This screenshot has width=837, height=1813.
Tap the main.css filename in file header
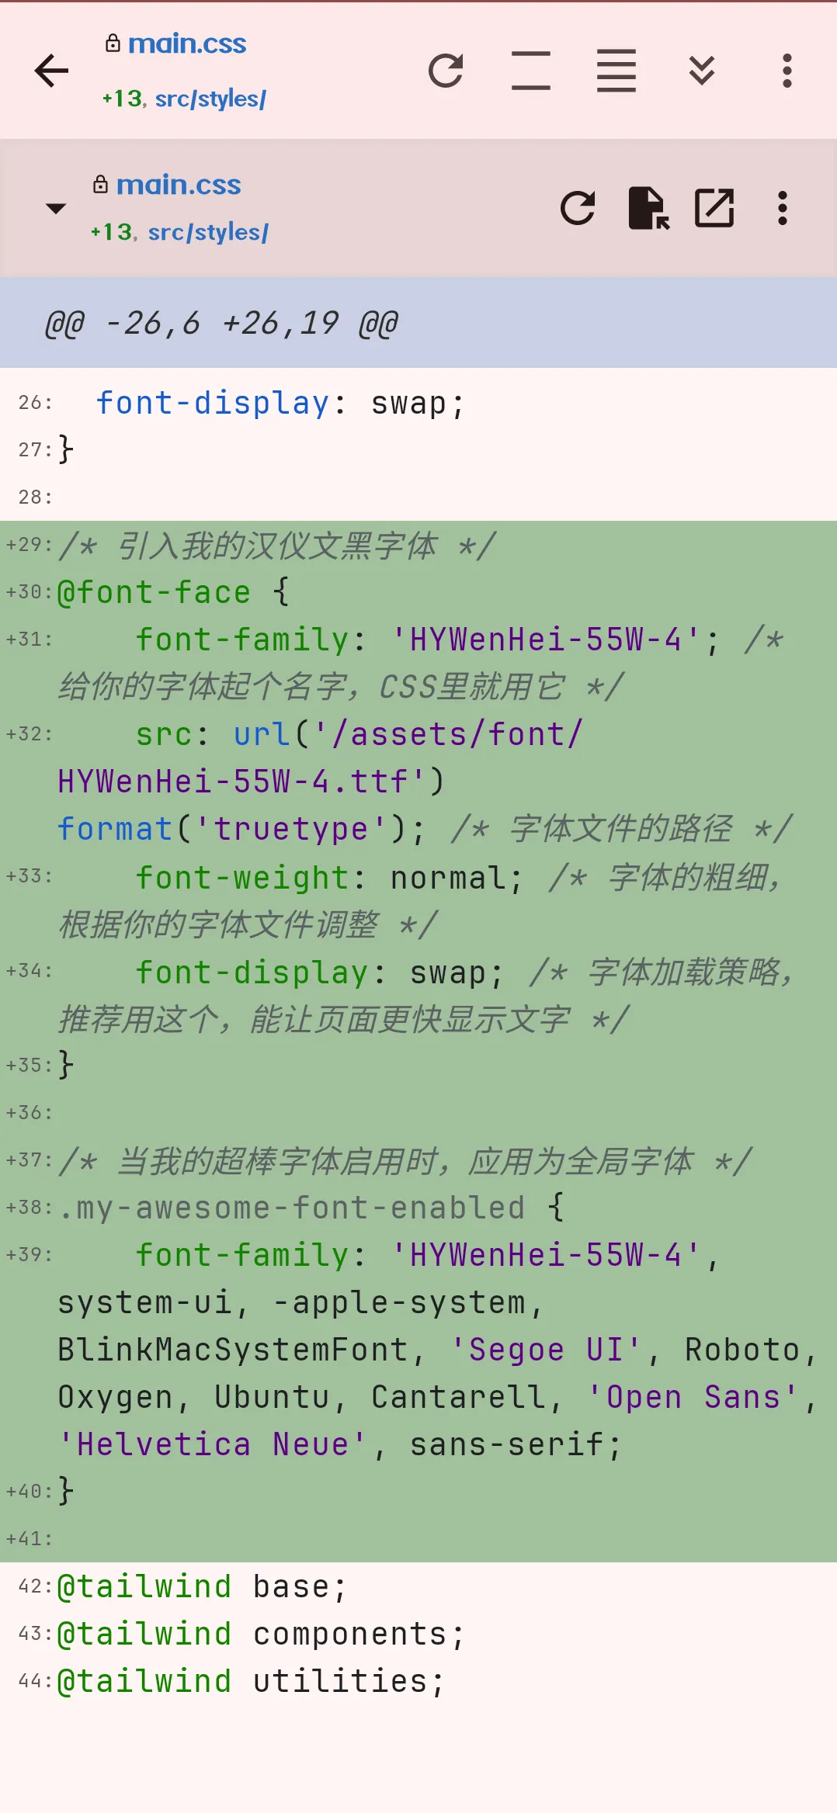tap(179, 185)
